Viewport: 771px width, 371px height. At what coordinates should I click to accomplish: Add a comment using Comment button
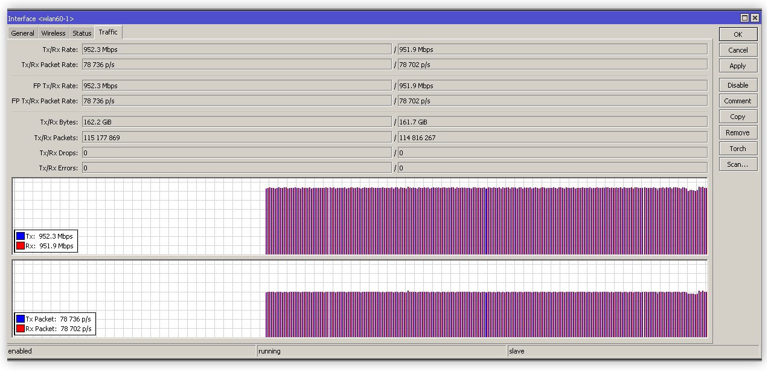738,101
